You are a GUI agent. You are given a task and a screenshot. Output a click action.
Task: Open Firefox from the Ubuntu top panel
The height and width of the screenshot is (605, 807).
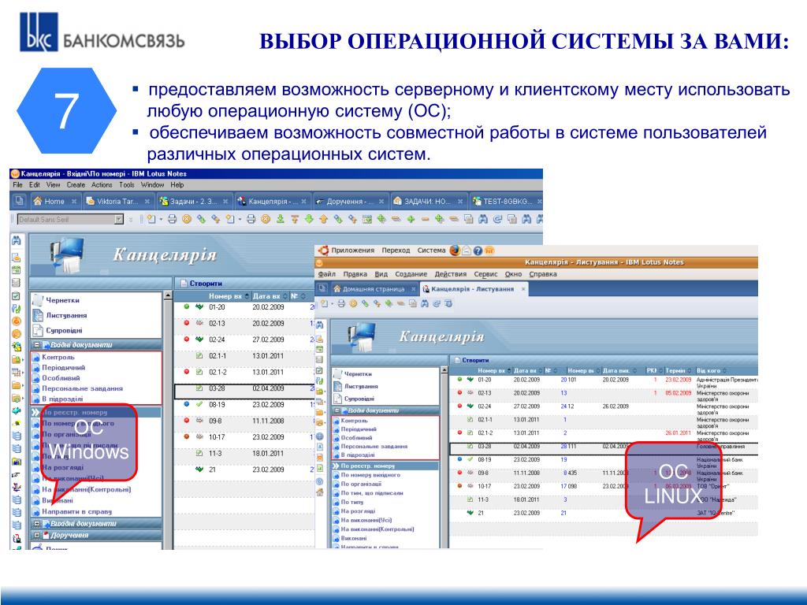click(x=455, y=251)
